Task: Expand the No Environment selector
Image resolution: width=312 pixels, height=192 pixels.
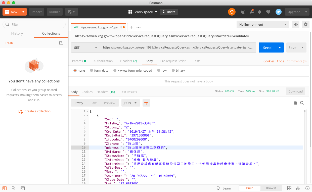Action: click(263, 24)
